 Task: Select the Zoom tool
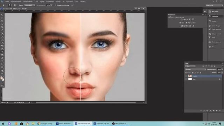[2, 74]
